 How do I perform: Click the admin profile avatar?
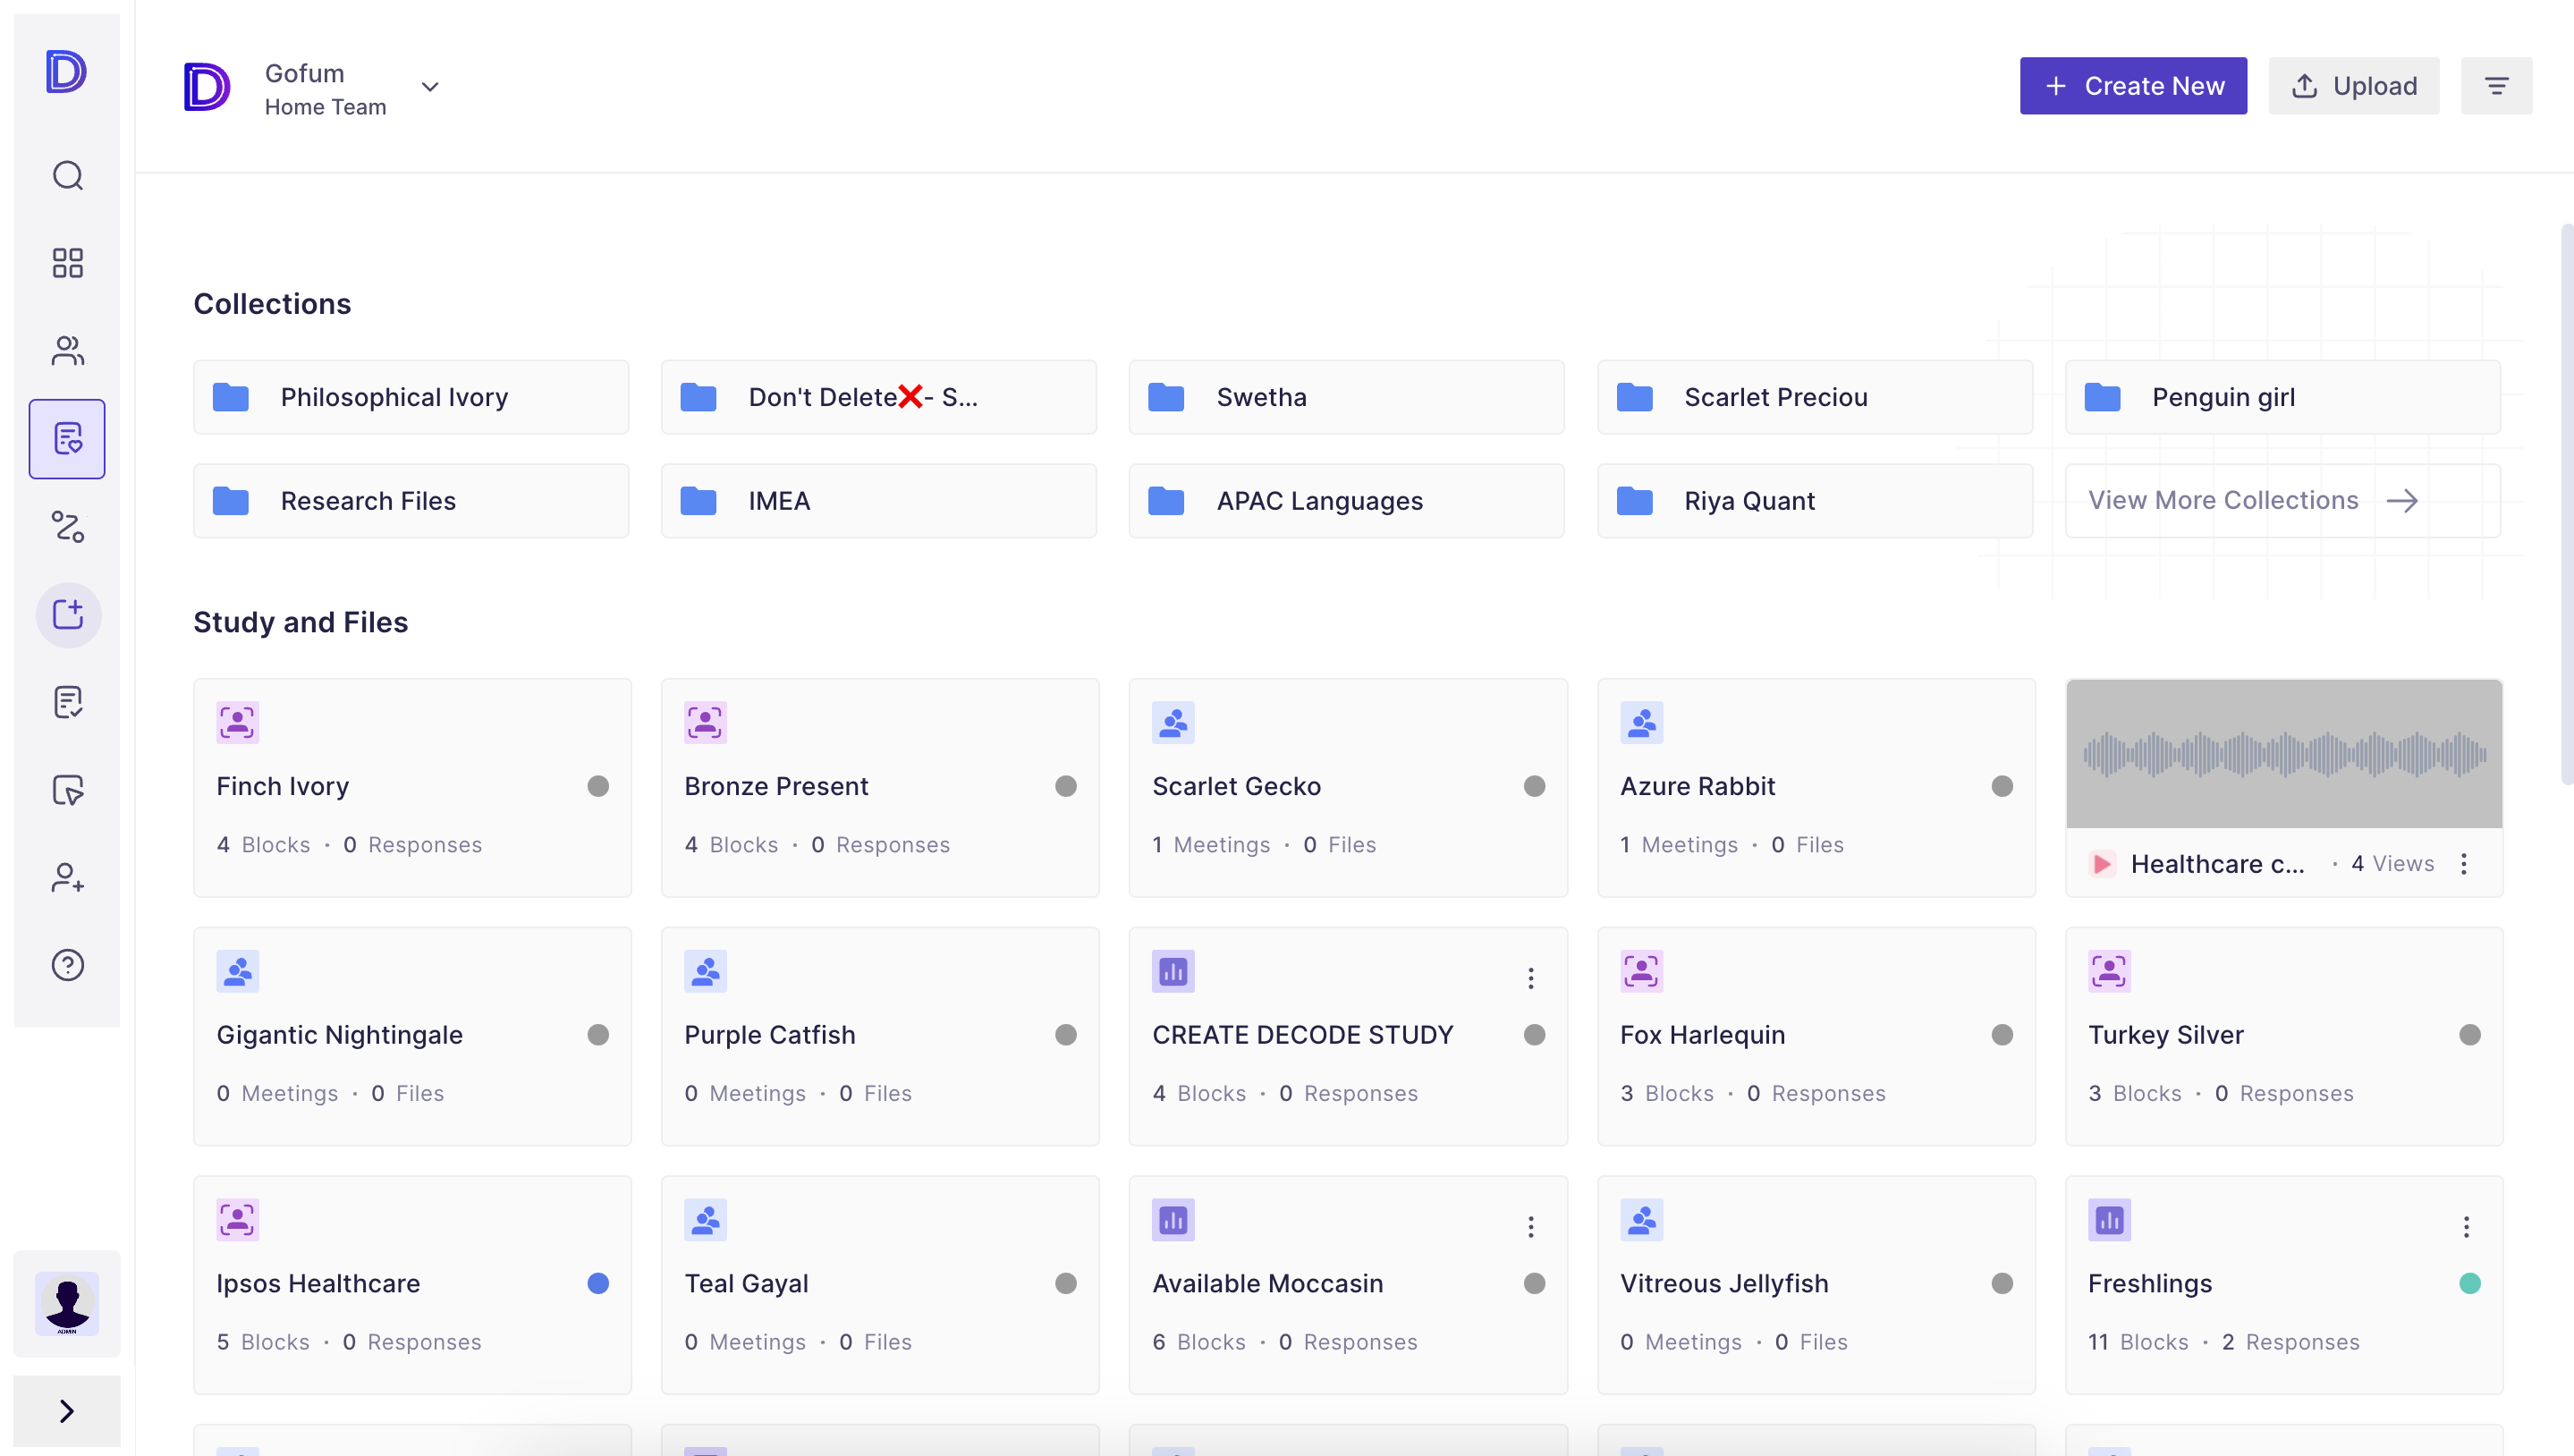[x=67, y=1303]
